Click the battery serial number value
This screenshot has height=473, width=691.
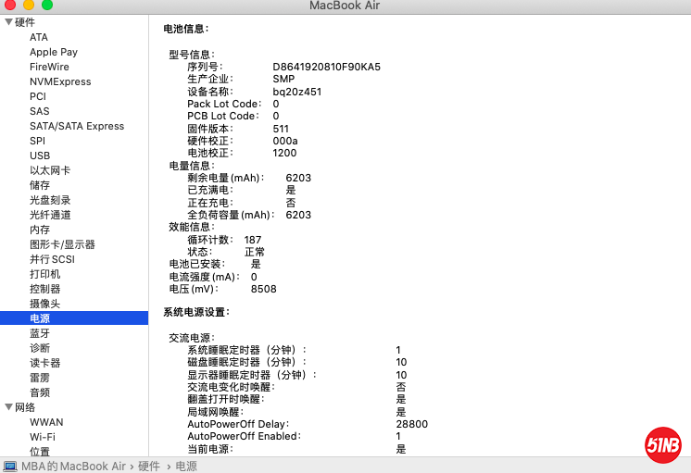326,67
